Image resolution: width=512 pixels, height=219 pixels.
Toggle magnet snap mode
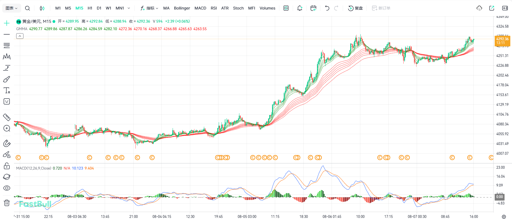7,143
